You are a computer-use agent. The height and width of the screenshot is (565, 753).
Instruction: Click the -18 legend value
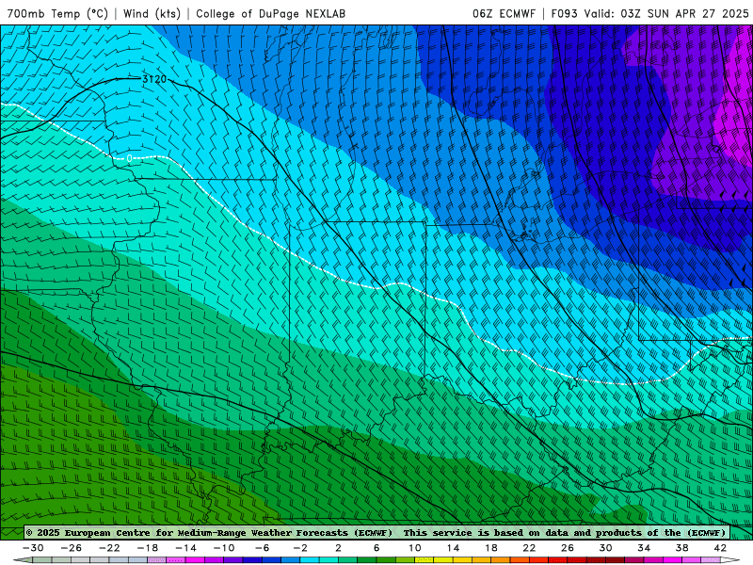coord(148,548)
